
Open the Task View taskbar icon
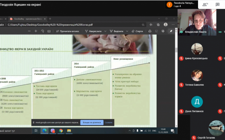36,130
